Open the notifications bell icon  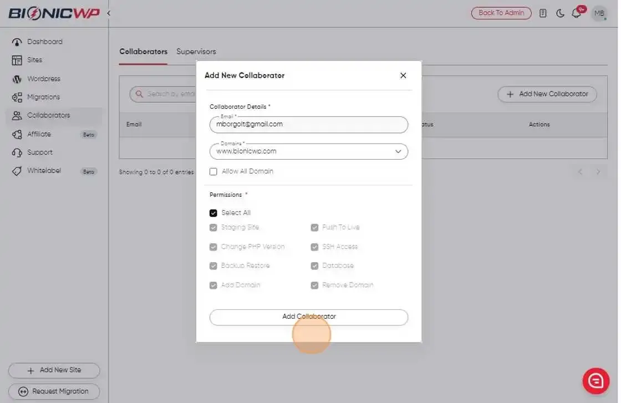[x=576, y=13]
